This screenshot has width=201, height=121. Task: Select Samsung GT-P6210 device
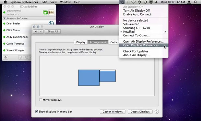coord(144,28)
